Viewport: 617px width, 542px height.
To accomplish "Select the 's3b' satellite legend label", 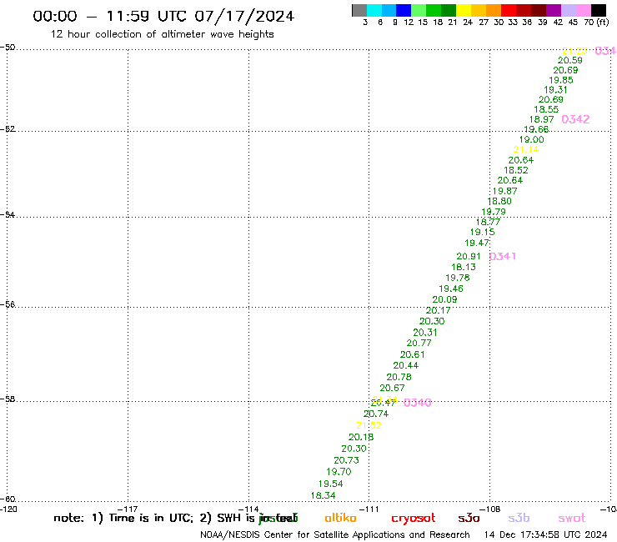I will [x=519, y=518].
